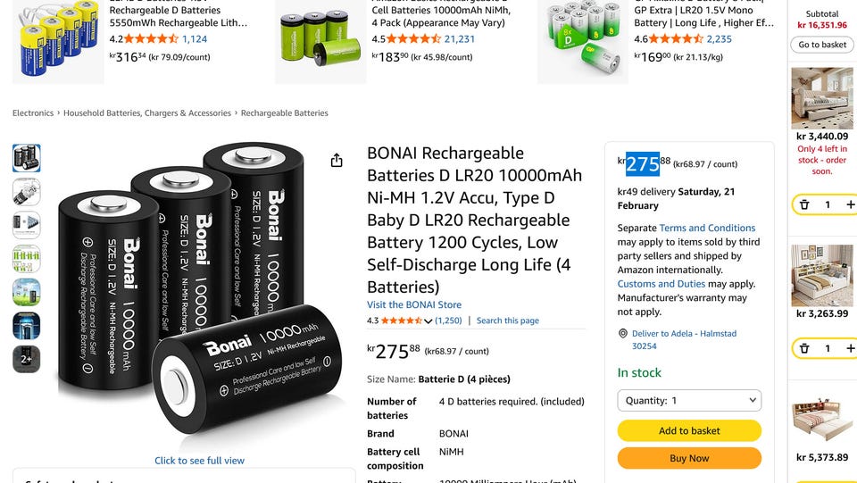857x483 pixels.
Task: Increase quantity of the kr 3,440.09 item
Action: 850,205
